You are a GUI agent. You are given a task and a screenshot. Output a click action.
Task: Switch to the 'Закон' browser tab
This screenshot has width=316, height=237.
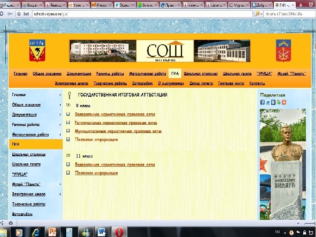click(148, 5)
